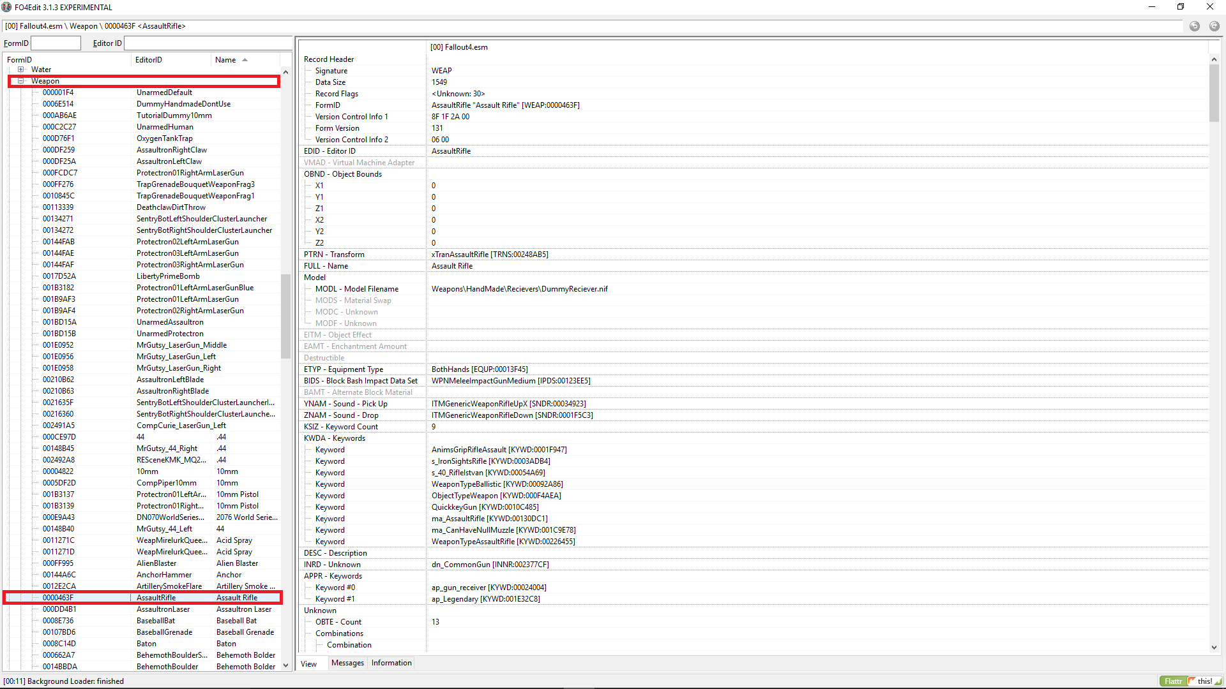The image size is (1226, 689).
Task: Expand the Water tree node
Action: [21, 70]
